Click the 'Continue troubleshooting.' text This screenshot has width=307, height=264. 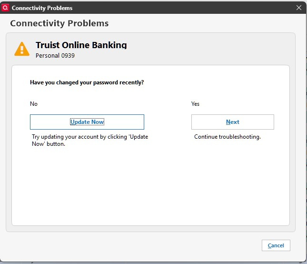pyautogui.click(x=228, y=137)
